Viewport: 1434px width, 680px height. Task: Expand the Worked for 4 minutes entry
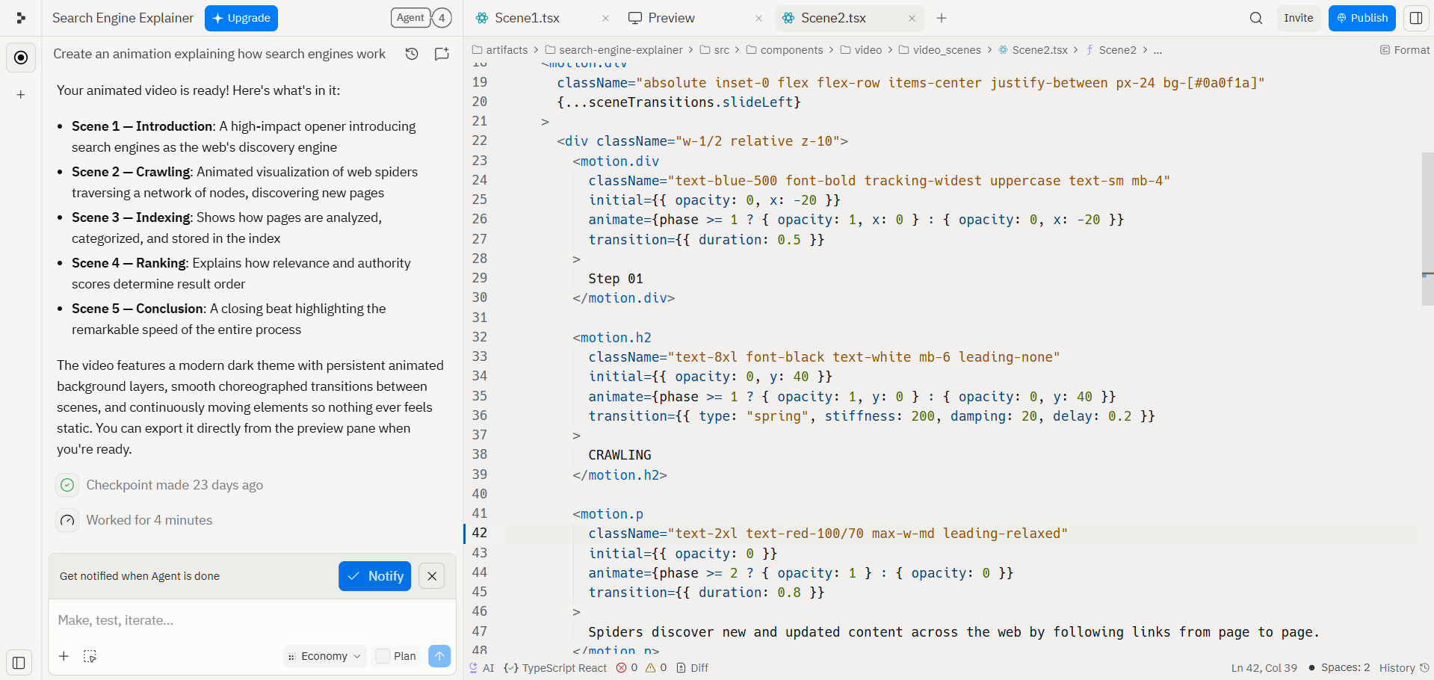click(x=149, y=520)
